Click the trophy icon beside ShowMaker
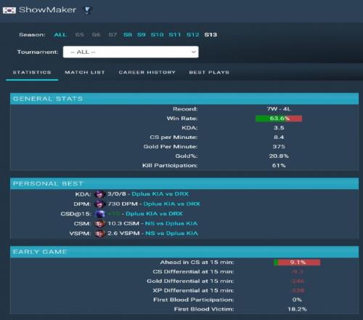 click(x=87, y=10)
